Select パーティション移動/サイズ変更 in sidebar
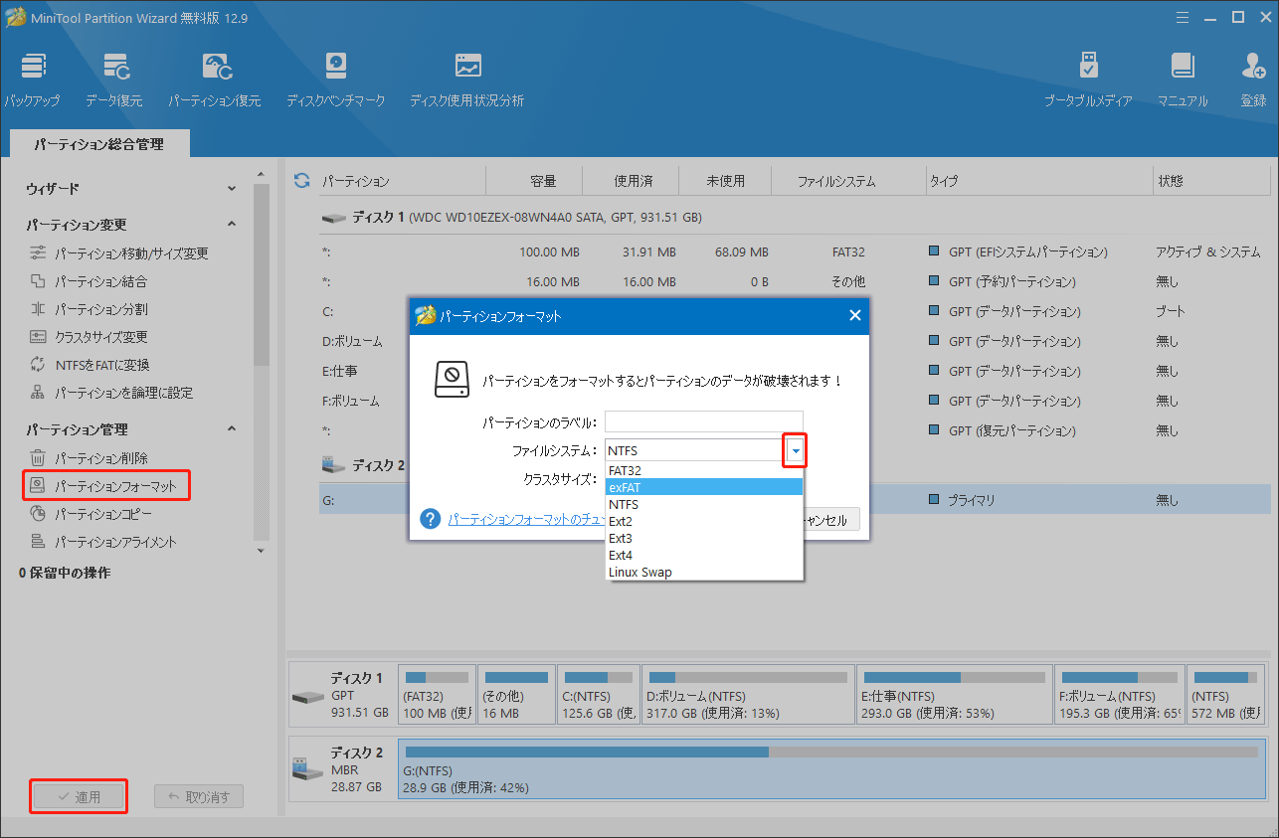 [119, 253]
